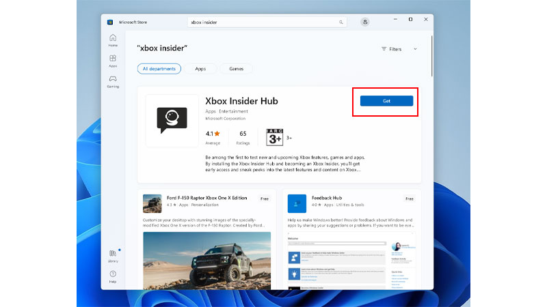547x307 pixels.
Task: Click the Feedback Hub app icon
Action: click(297, 203)
